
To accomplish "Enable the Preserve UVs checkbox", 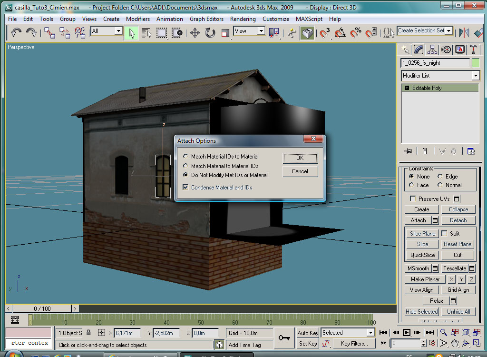I will pos(412,199).
